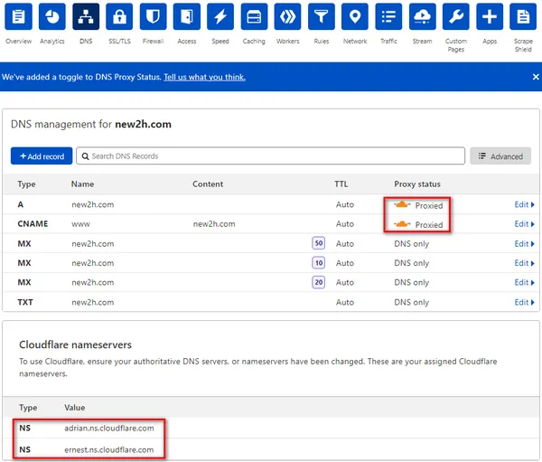Screen dimensions: 542x462
Task: Edit the MX record with priority 10
Action: tap(524, 263)
